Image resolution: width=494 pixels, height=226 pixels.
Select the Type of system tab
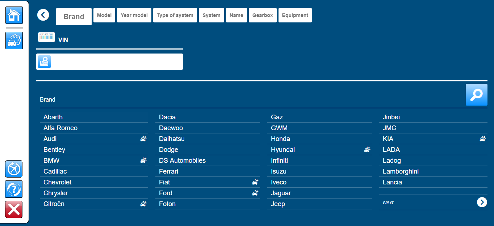[x=175, y=15]
